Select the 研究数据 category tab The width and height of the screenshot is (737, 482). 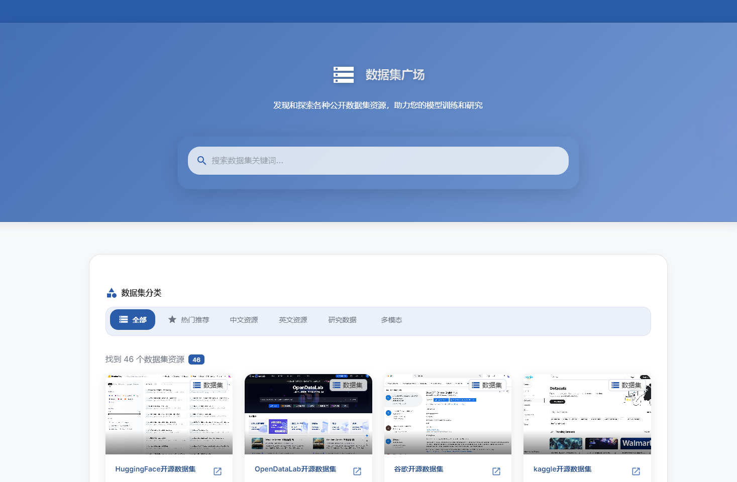pyautogui.click(x=342, y=320)
